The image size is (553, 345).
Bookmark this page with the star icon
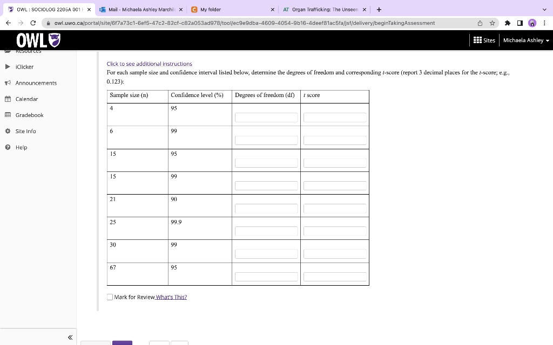pos(493,23)
